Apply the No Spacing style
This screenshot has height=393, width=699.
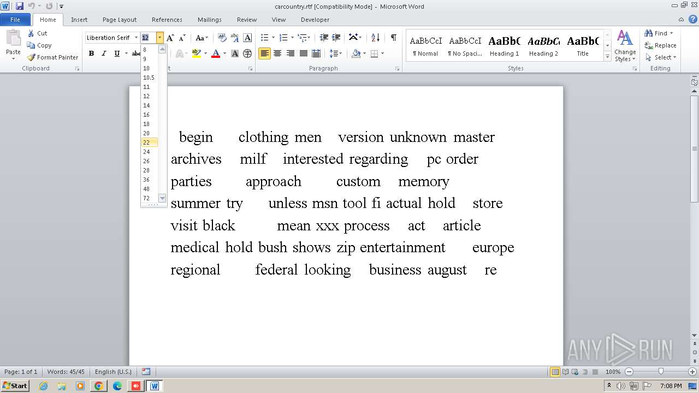point(465,45)
